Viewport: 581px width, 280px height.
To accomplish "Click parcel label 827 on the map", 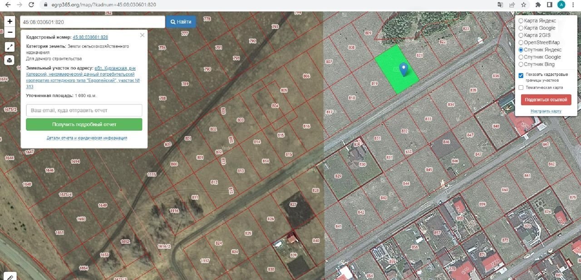I will click(x=293, y=206).
